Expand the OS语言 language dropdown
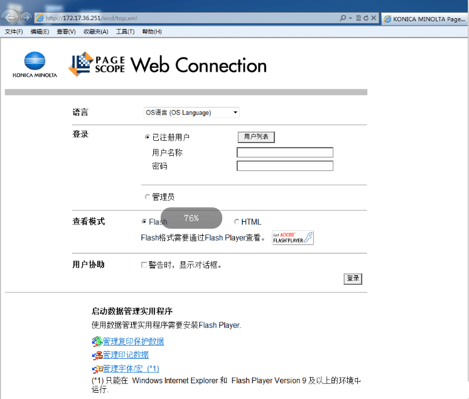 click(191, 112)
